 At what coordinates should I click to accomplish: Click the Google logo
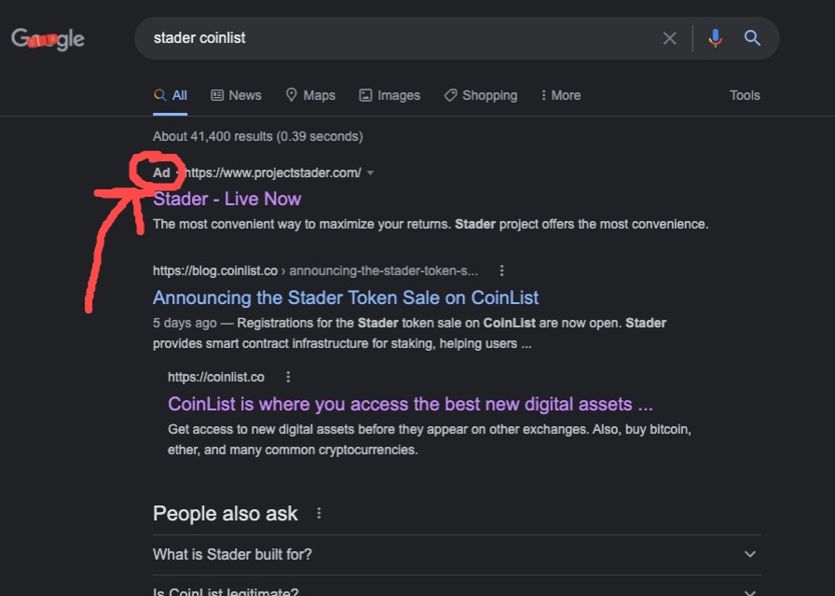(48, 39)
